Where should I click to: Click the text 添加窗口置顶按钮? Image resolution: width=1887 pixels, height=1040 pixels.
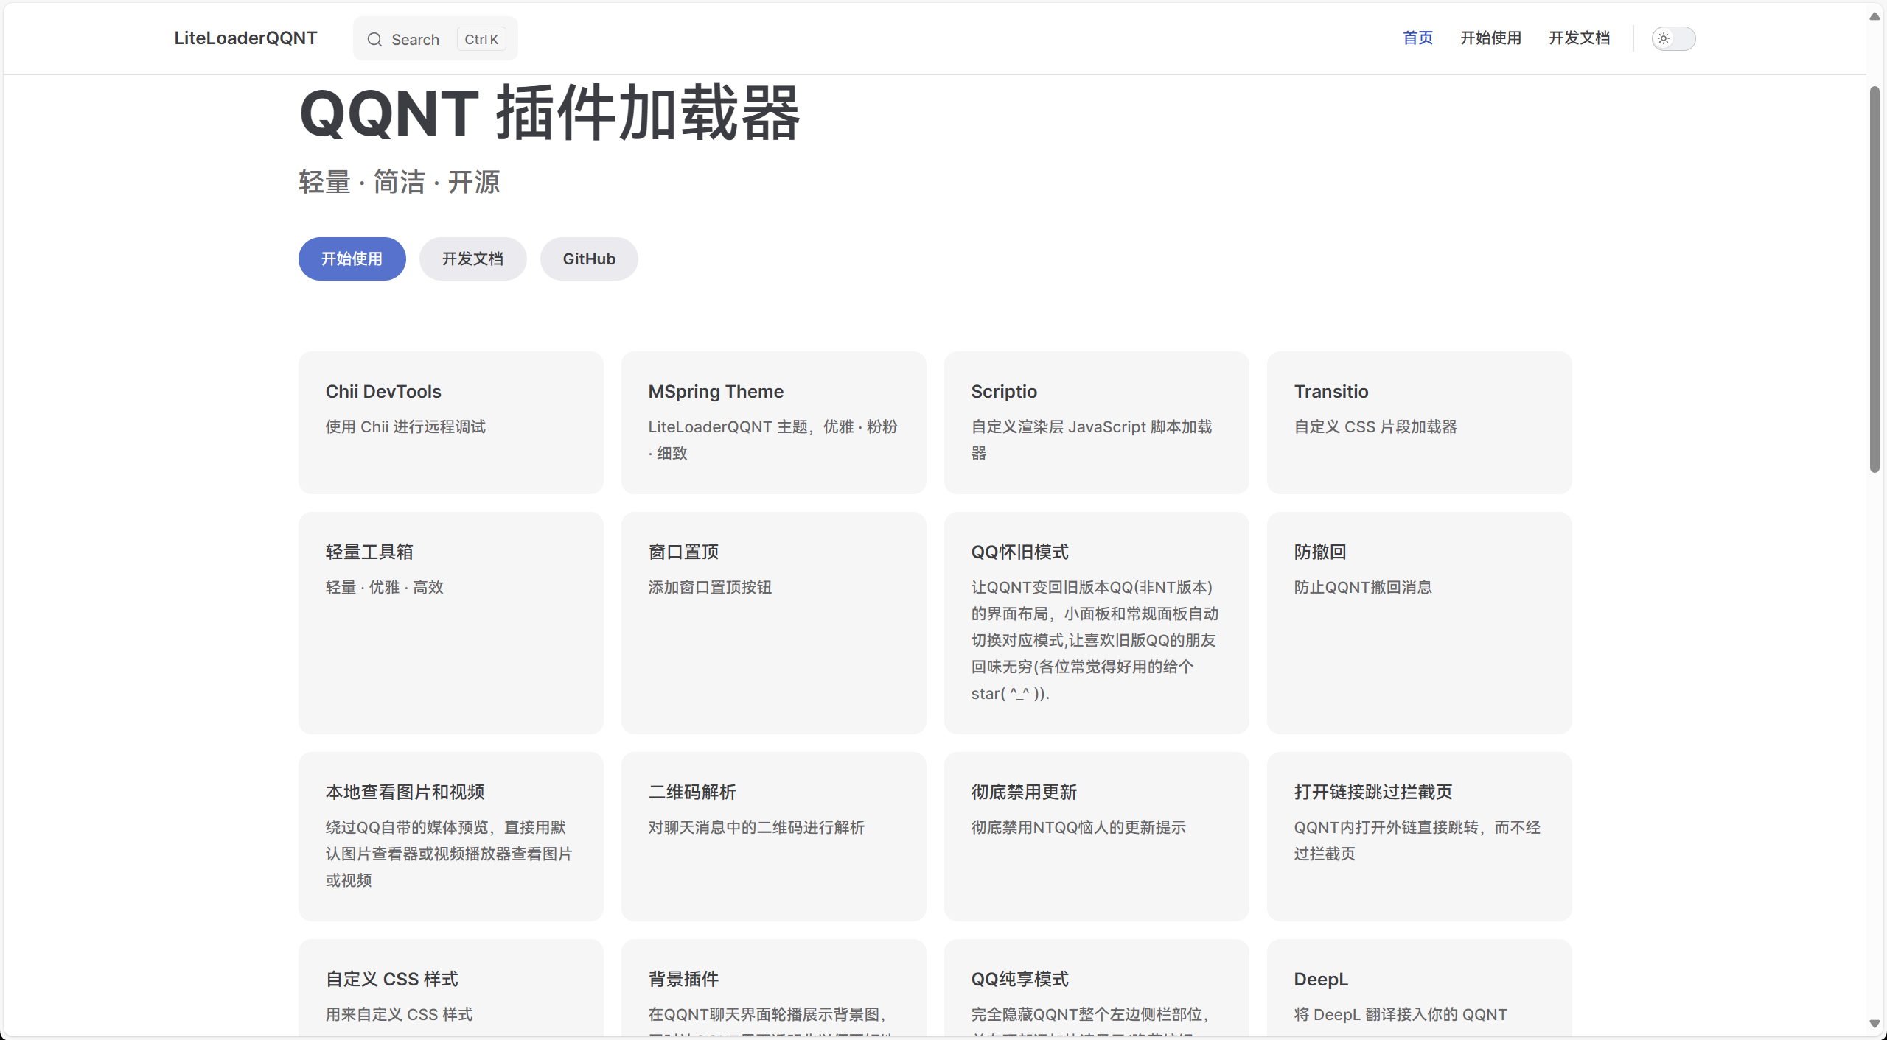710,587
